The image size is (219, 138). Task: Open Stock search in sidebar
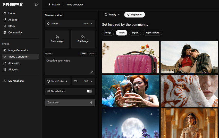pos(12,26)
